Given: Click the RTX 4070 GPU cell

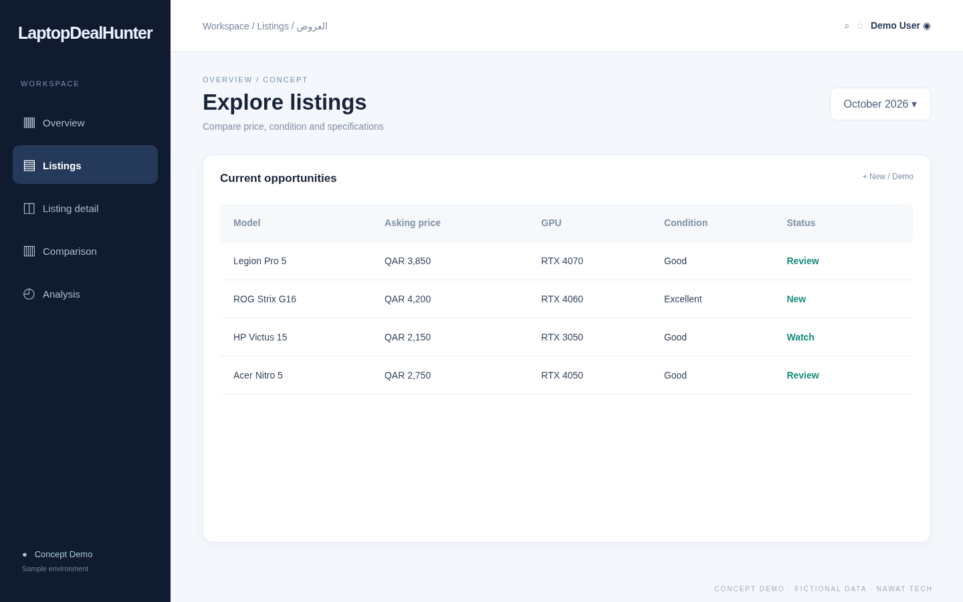Looking at the screenshot, I should [x=562, y=261].
